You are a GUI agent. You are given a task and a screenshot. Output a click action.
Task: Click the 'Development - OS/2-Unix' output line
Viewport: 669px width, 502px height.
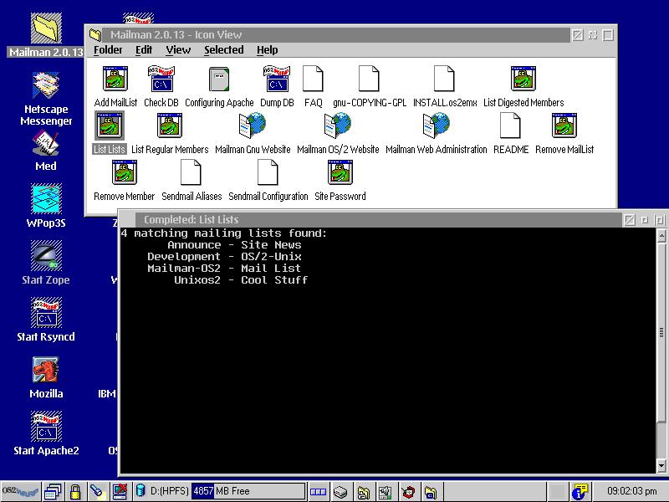[224, 257]
